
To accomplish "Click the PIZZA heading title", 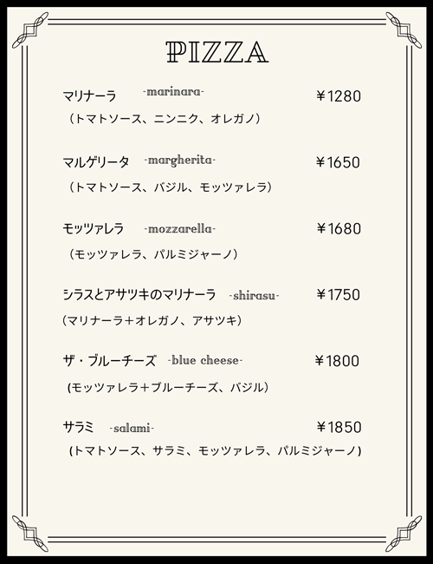I will [x=217, y=53].
